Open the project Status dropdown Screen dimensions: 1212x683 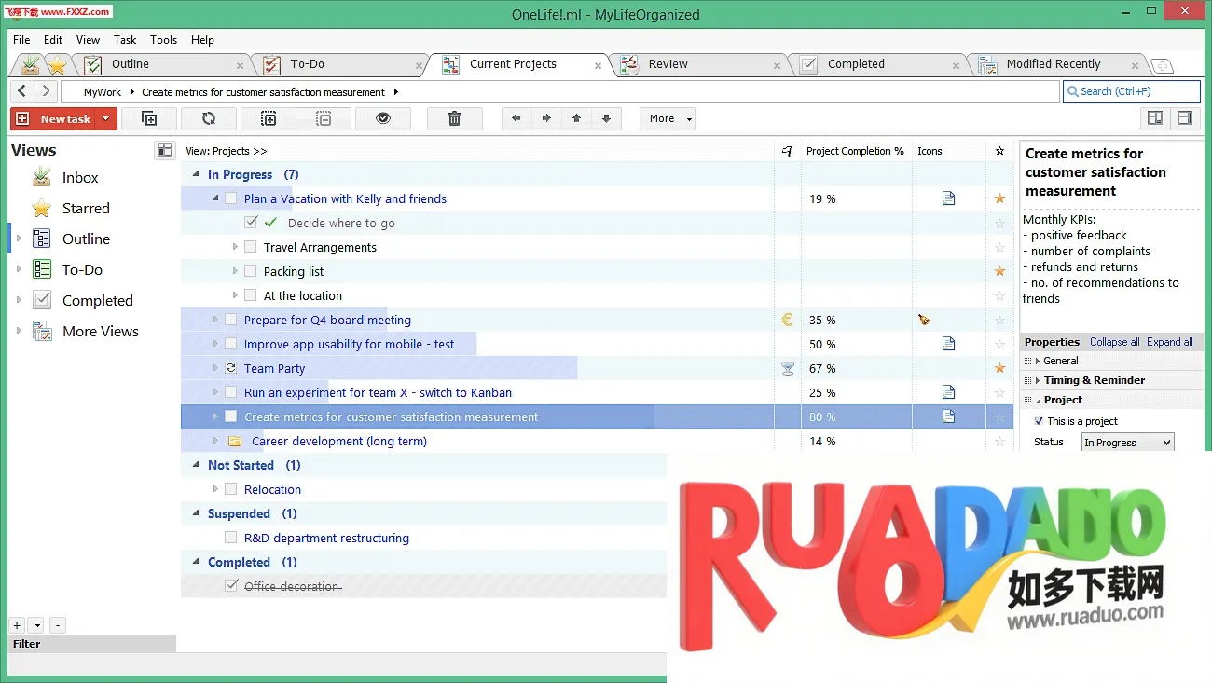[x=1127, y=443]
